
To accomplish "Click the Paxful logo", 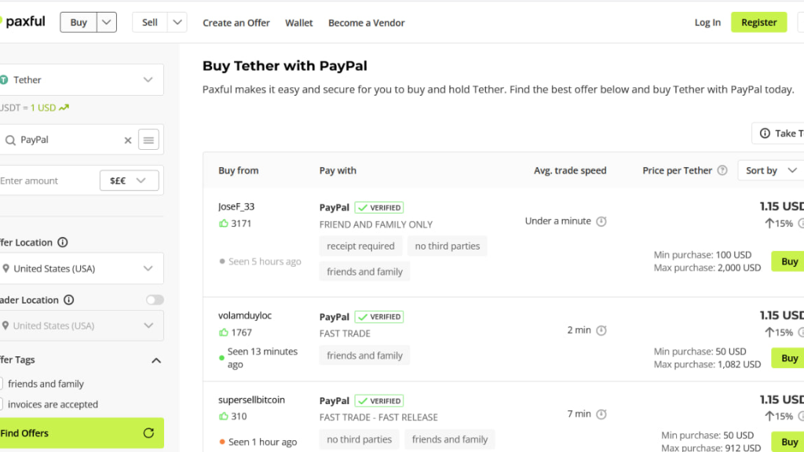I will point(23,22).
